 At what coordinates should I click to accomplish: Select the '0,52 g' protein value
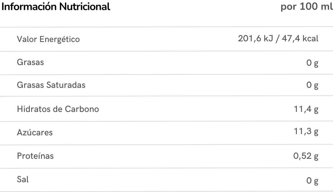(x=306, y=156)
